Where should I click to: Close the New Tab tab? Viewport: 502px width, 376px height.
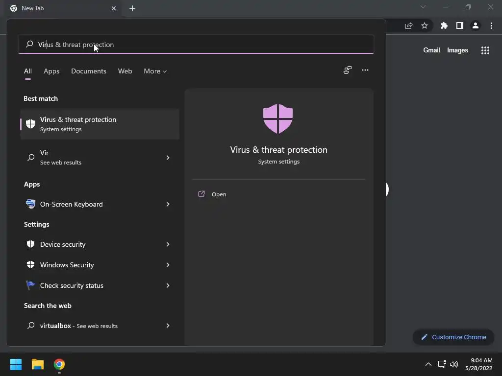pyautogui.click(x=114, y=8)
